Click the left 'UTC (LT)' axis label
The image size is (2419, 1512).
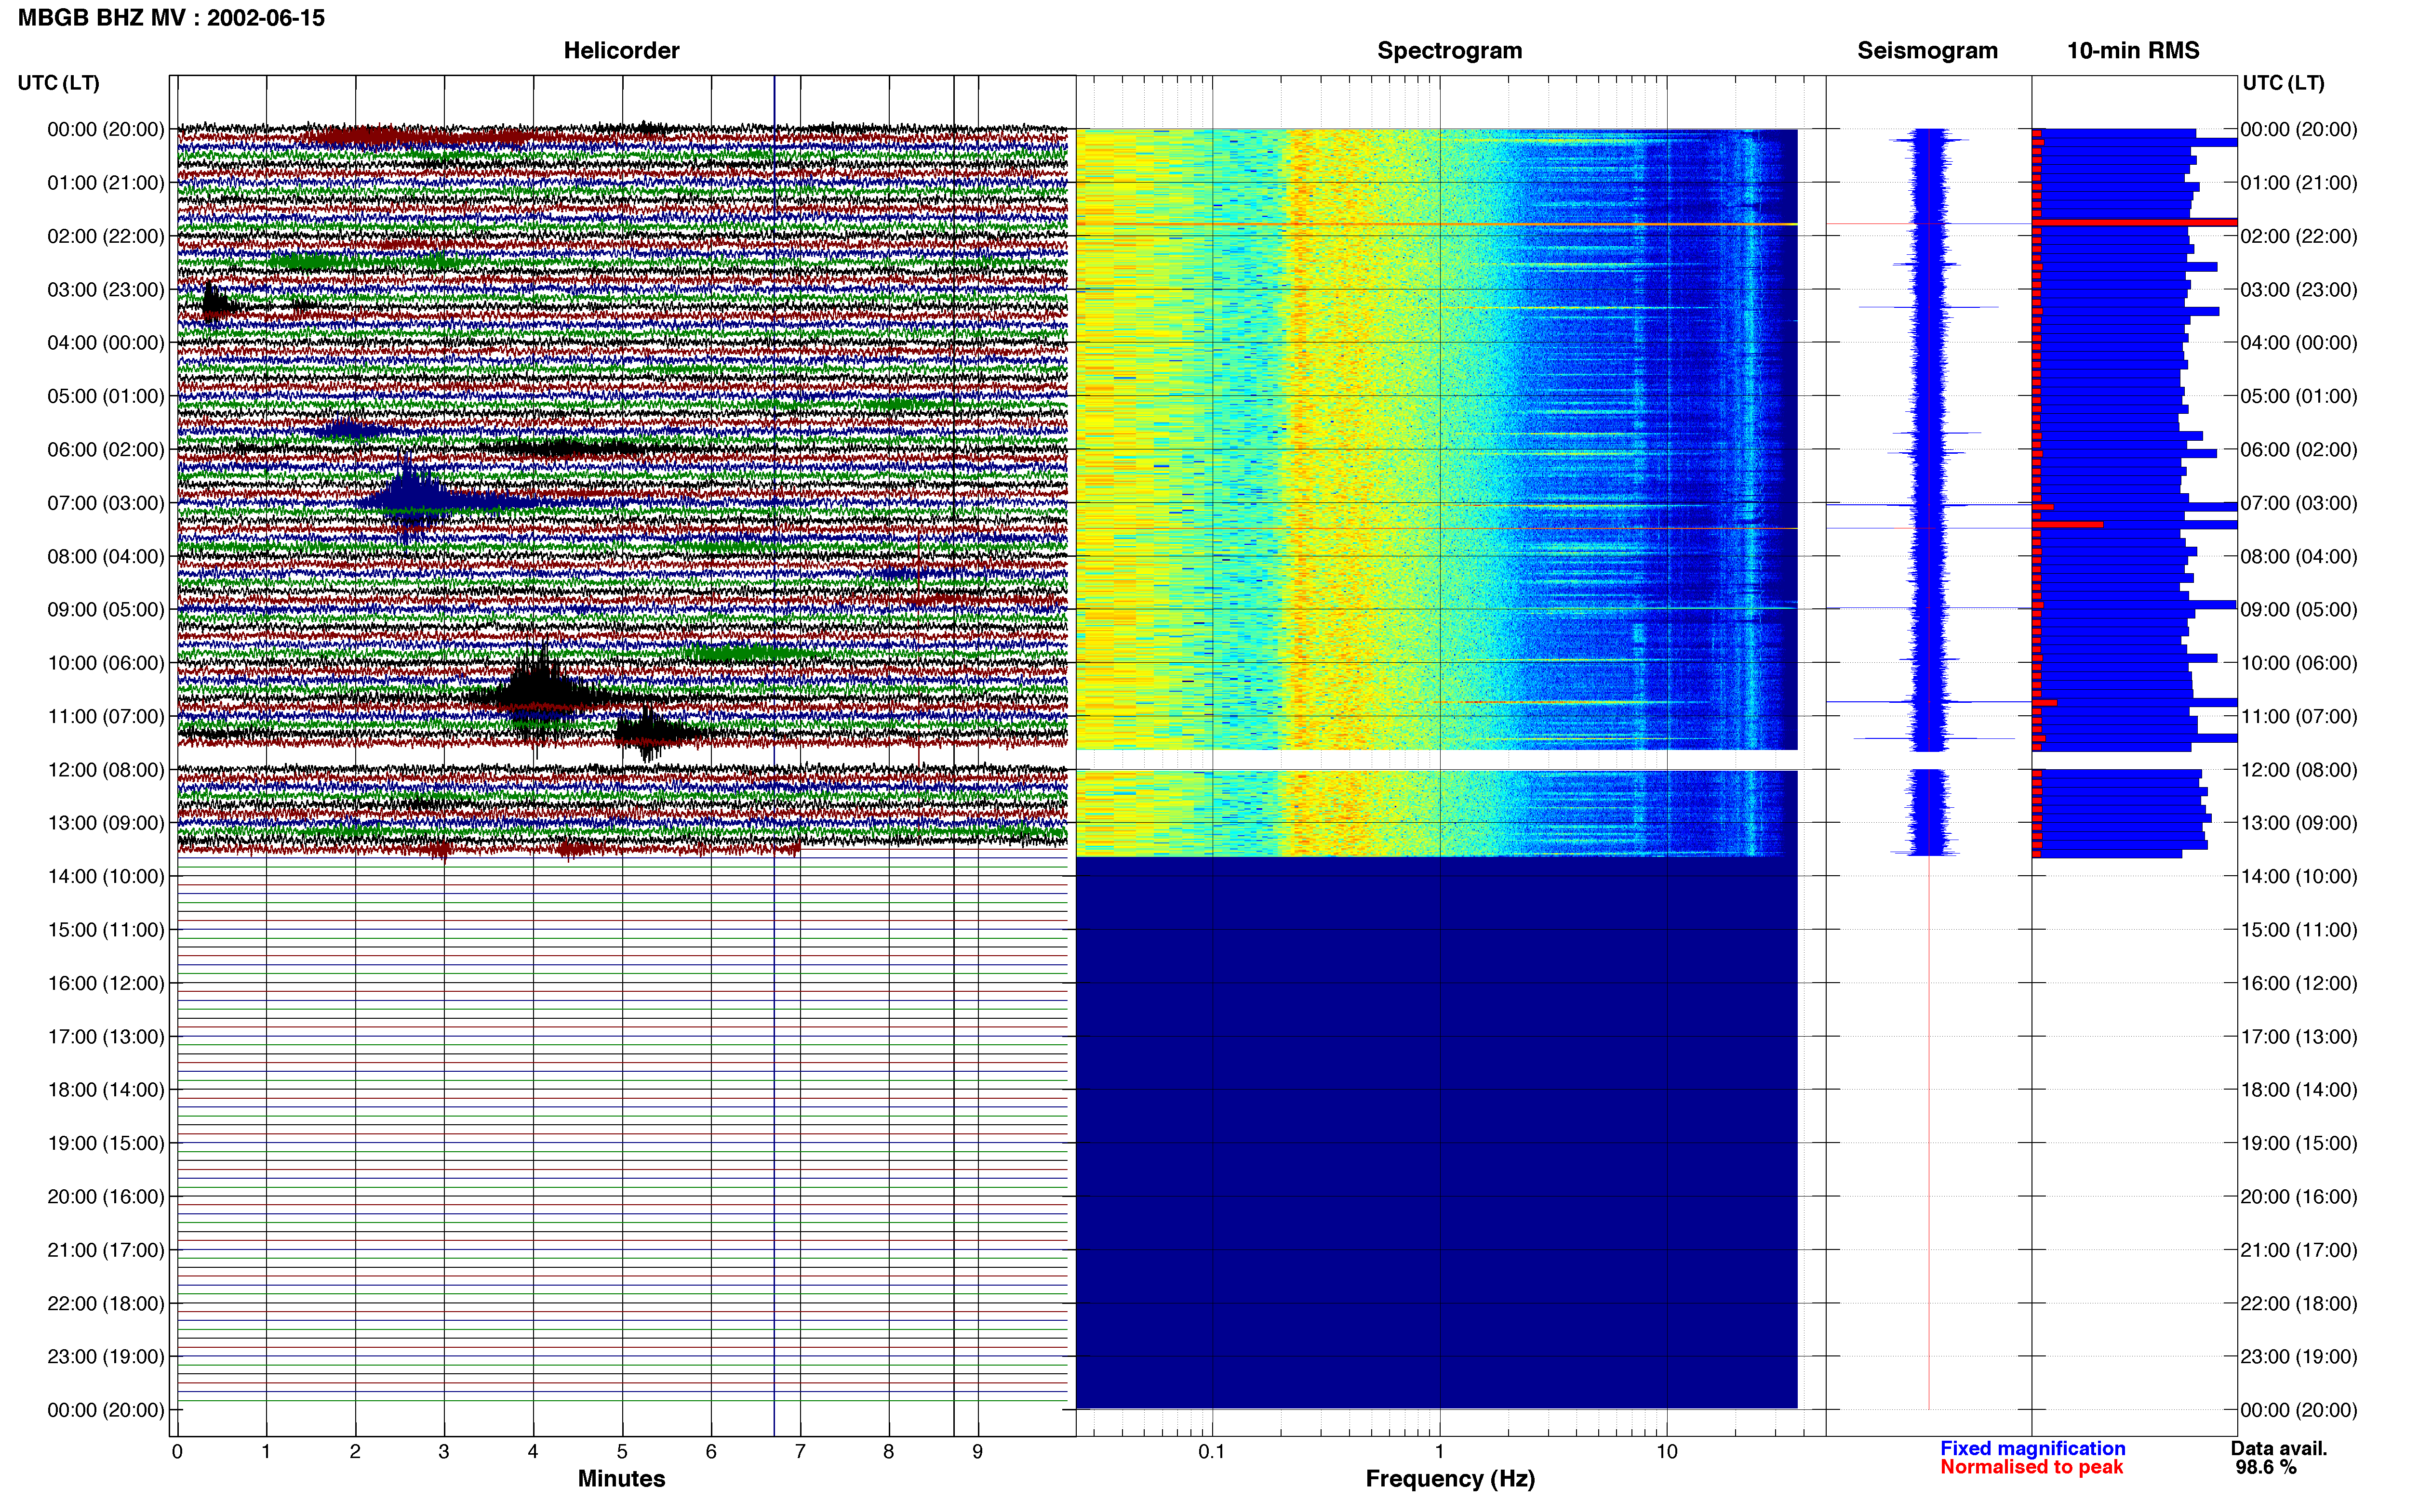(58, 83)
